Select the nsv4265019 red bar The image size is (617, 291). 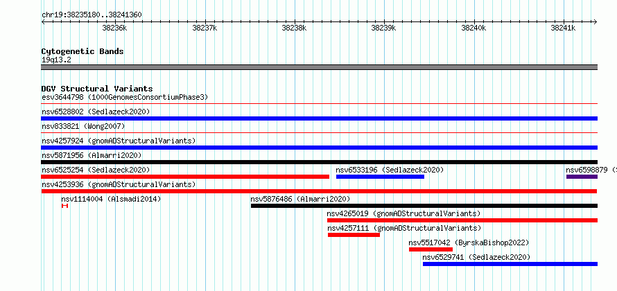coord(462,220)
